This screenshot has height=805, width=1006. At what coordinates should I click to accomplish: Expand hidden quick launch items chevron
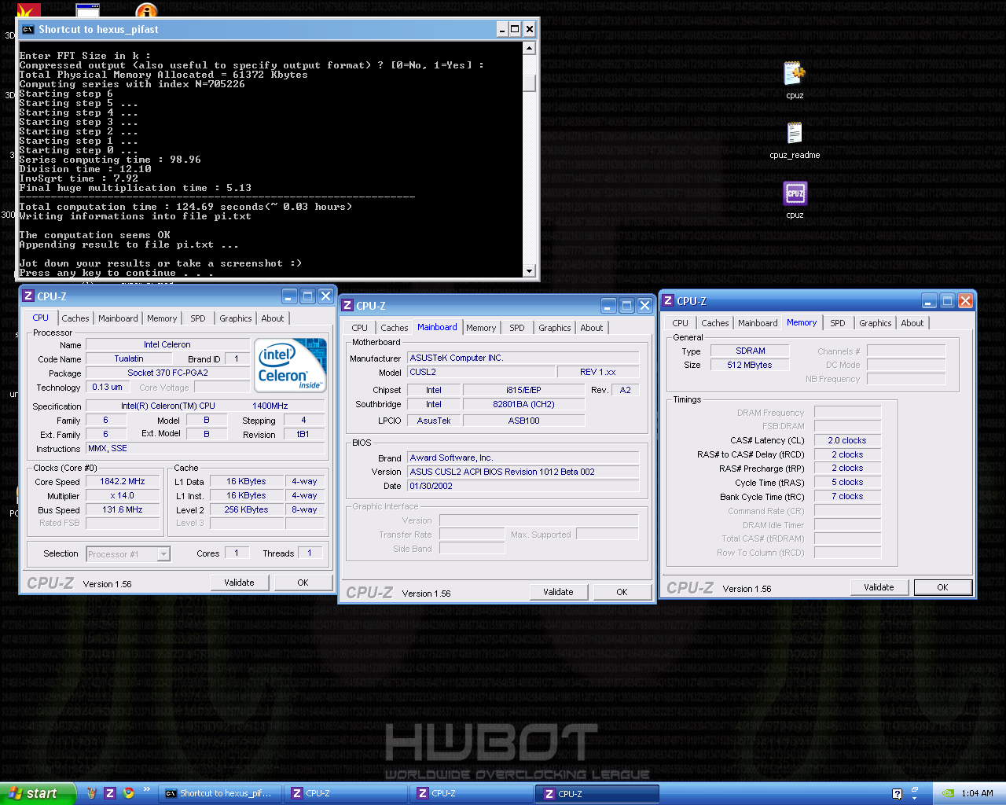[x=146, y=789]
